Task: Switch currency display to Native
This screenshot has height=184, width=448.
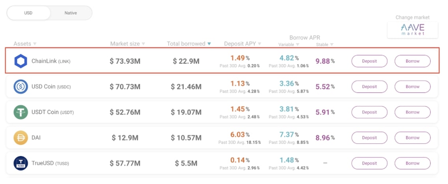Action: (71, 13)
